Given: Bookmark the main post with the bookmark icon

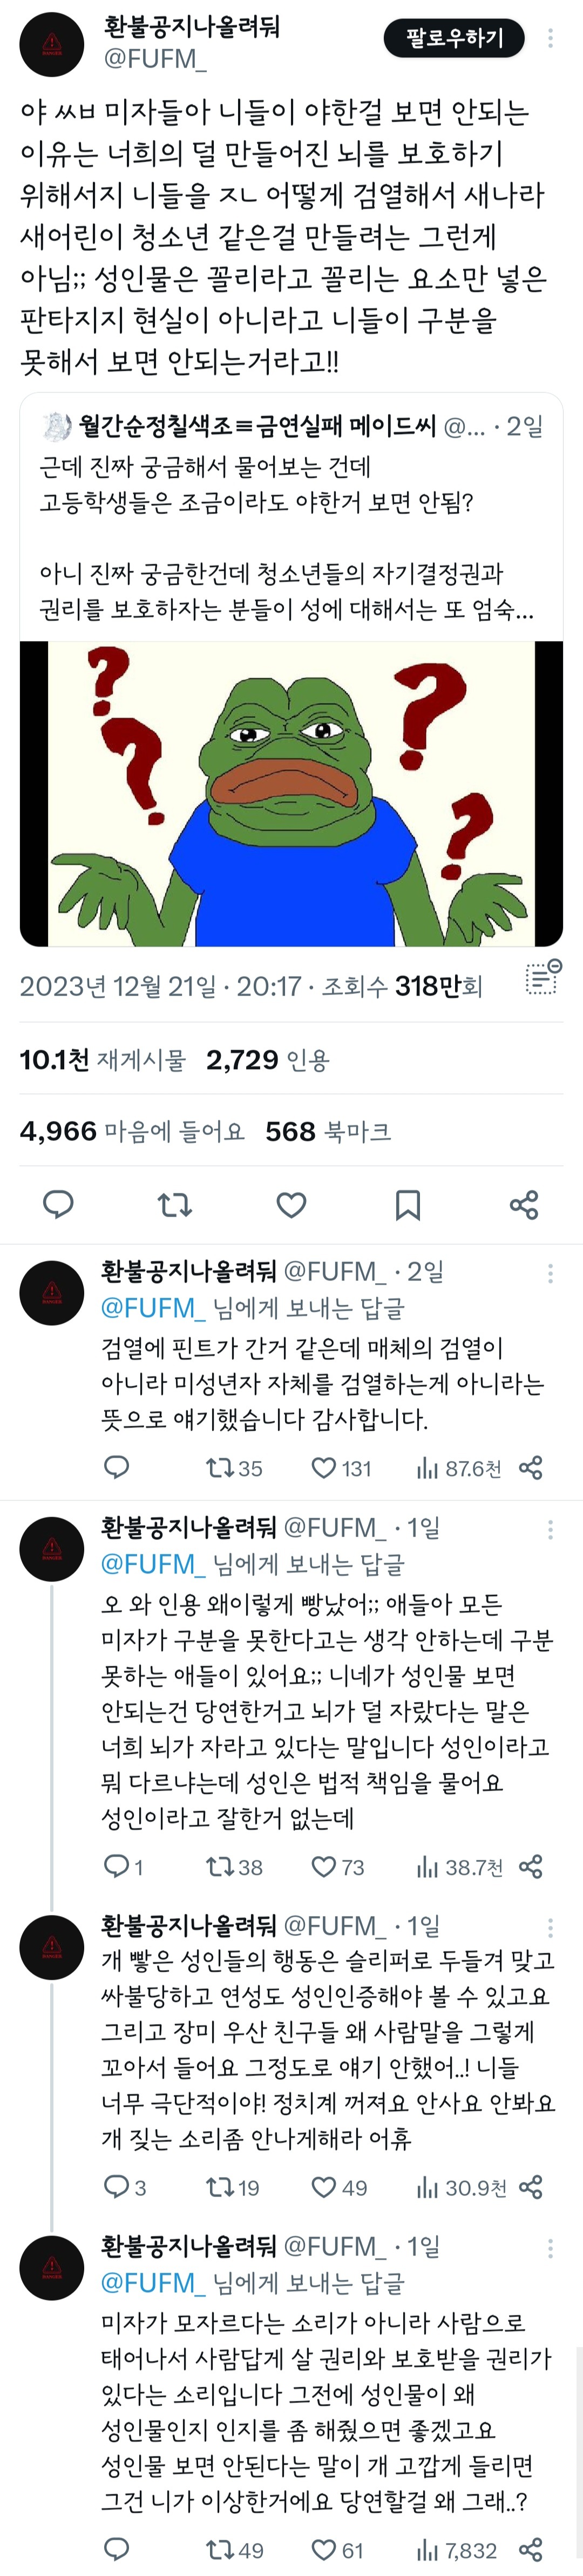Looking at the screenshot, I should (x=408, y=1205).
